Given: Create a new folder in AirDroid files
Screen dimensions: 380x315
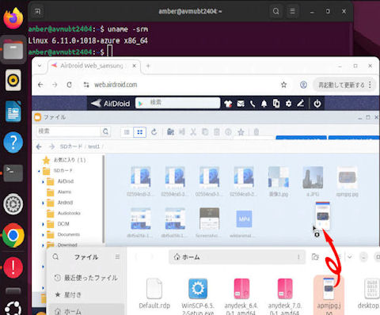Looking at the screenshot, I should point(170,132).
